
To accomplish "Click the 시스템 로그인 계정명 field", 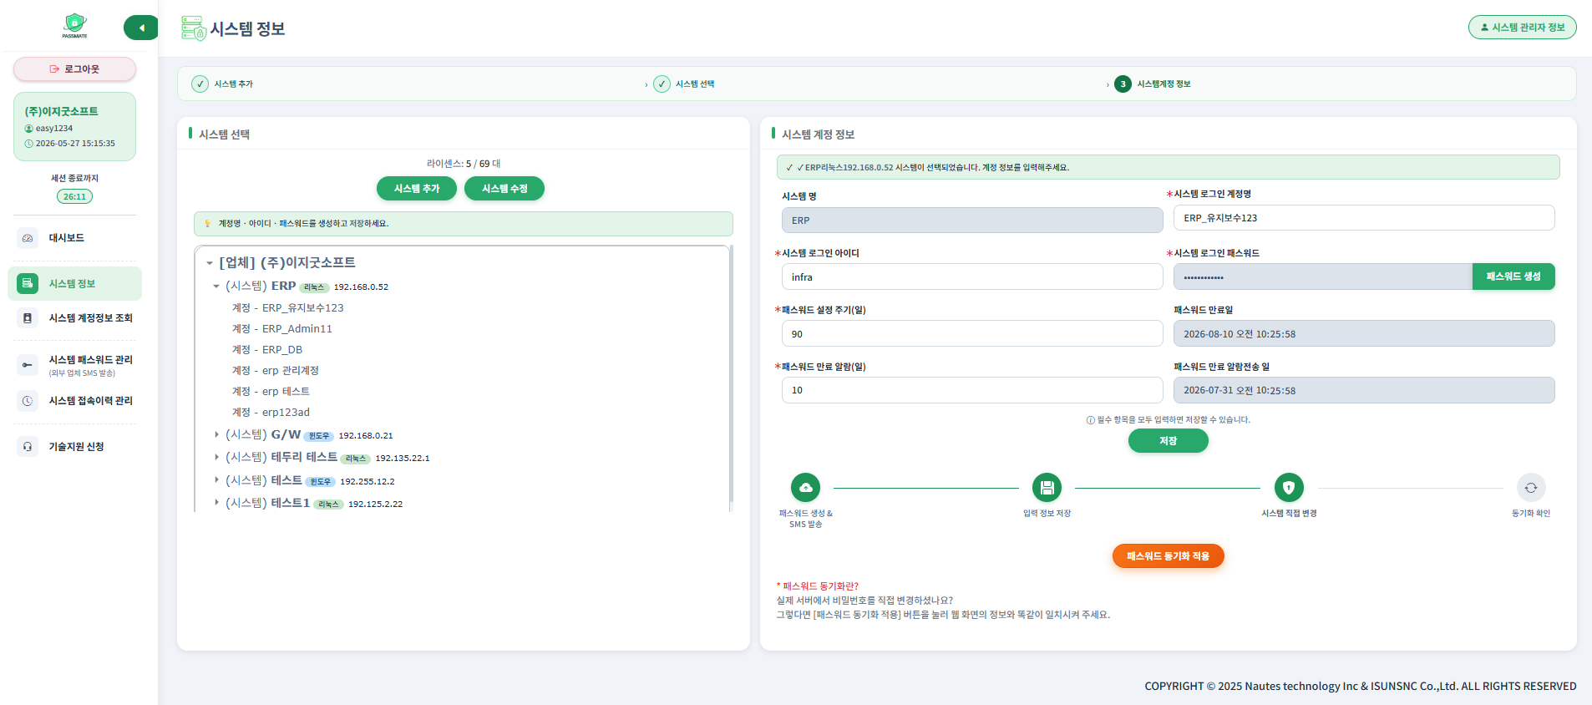I will tap(1364, 218).
